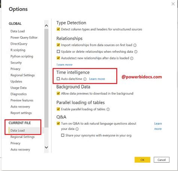Open Learn more link for Q&A
This screenshot has width=178, height=171.
coord(158,126)
